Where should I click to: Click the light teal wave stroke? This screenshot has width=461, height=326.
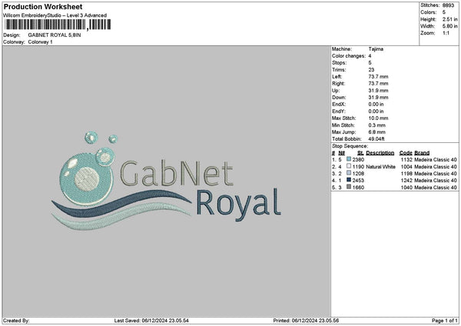coord(121,216)
